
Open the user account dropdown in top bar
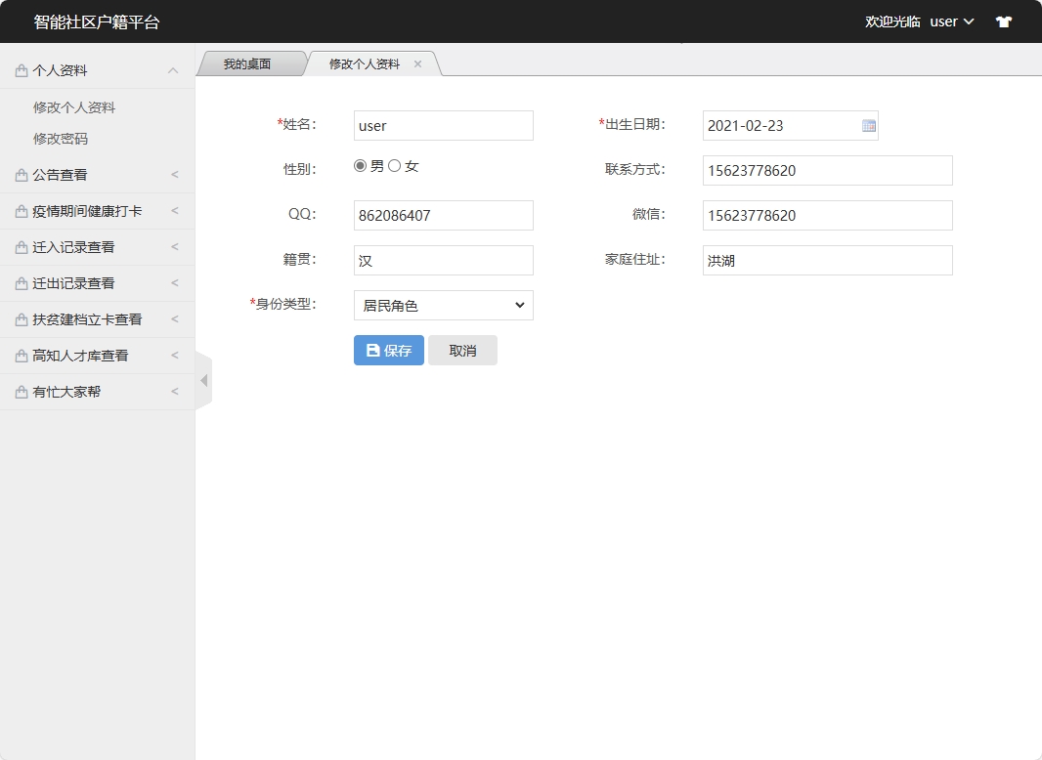(x=950, y=21)
